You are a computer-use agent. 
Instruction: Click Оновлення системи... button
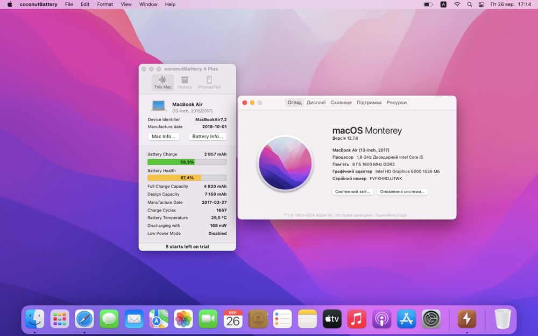402,192
